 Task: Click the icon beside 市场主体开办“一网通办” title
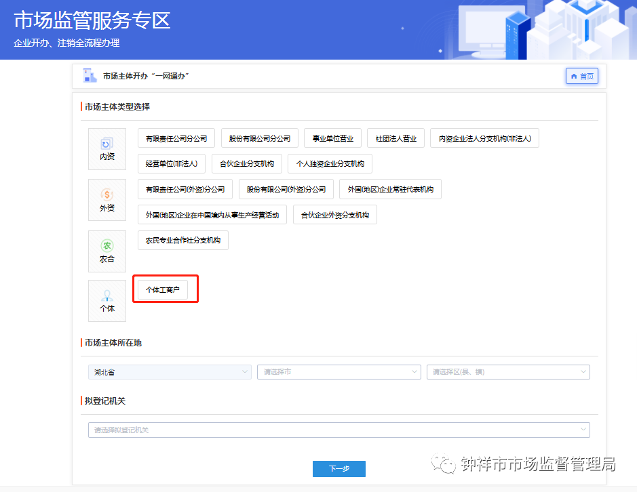coord(90,75)
